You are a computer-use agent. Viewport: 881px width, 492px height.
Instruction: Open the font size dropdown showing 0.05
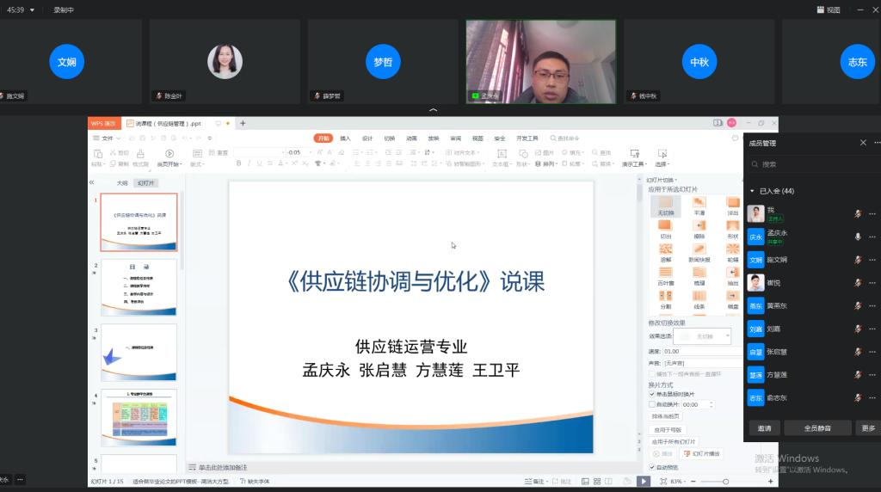point(311,152)
